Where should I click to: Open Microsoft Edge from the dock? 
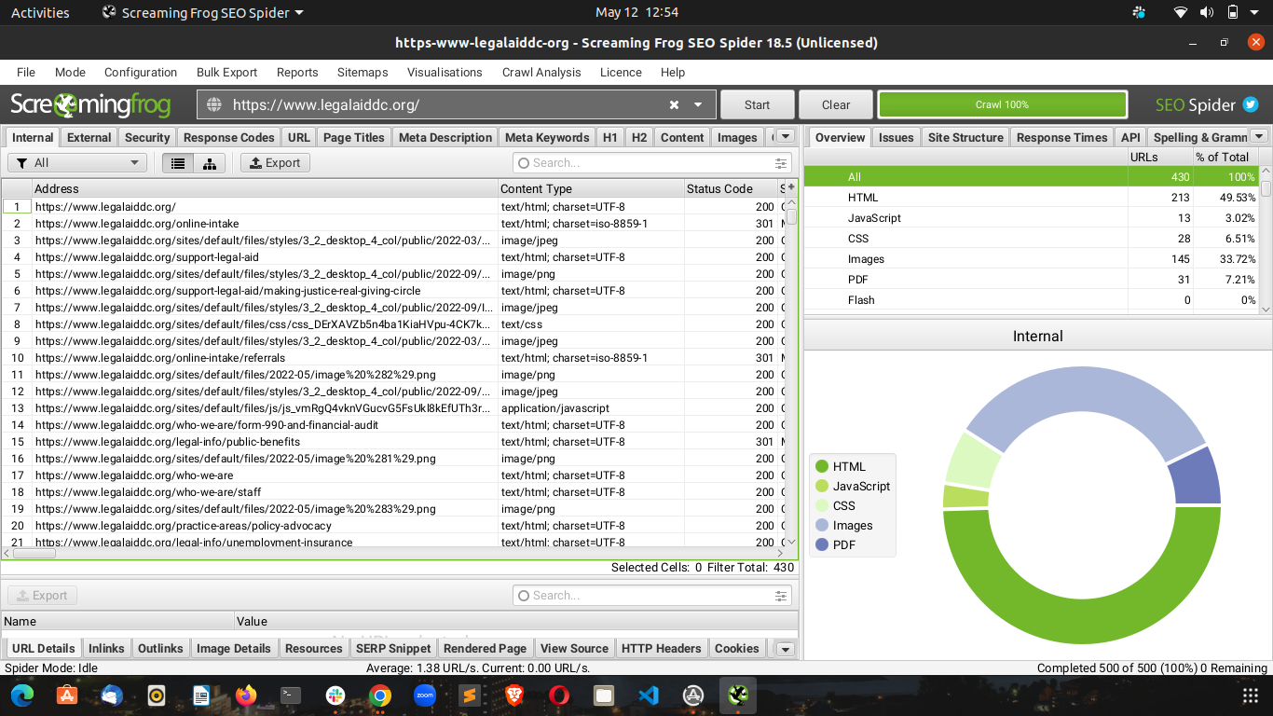[x=21, y=695]
